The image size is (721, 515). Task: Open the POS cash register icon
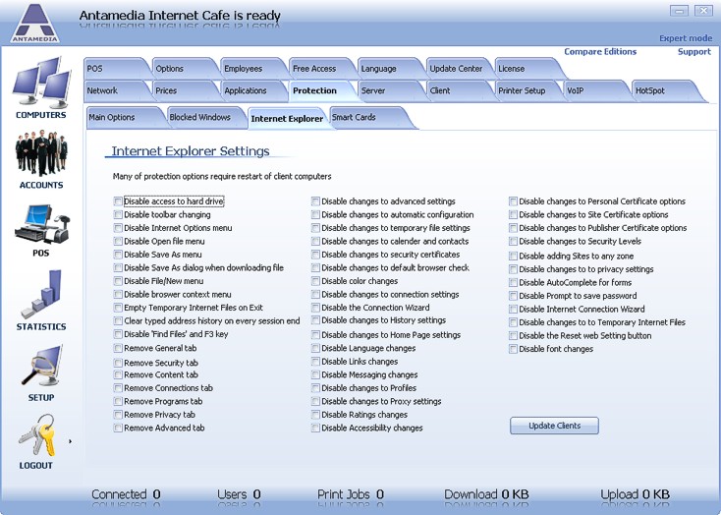click(41, 224)
